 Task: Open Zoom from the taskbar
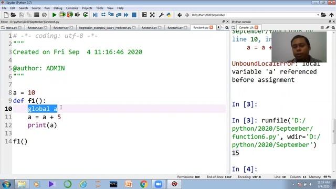point(159,184)
